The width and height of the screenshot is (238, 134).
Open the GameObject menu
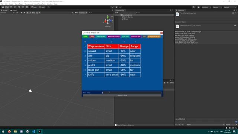(19, 4)
